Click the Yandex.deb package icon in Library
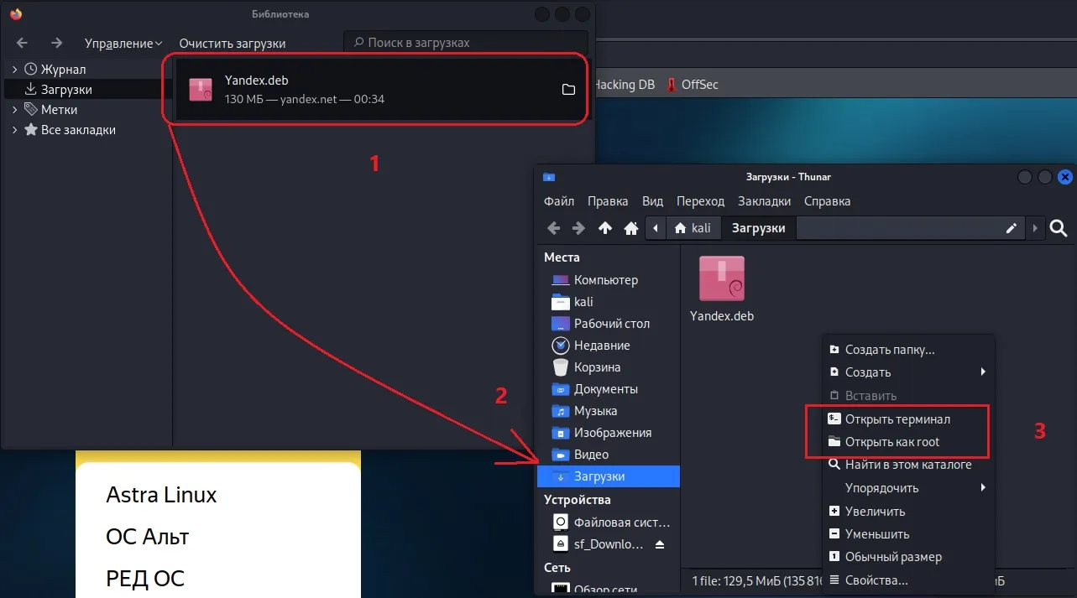The width and height of the screenshot is (1077, 598). click(x=201, y=90)
